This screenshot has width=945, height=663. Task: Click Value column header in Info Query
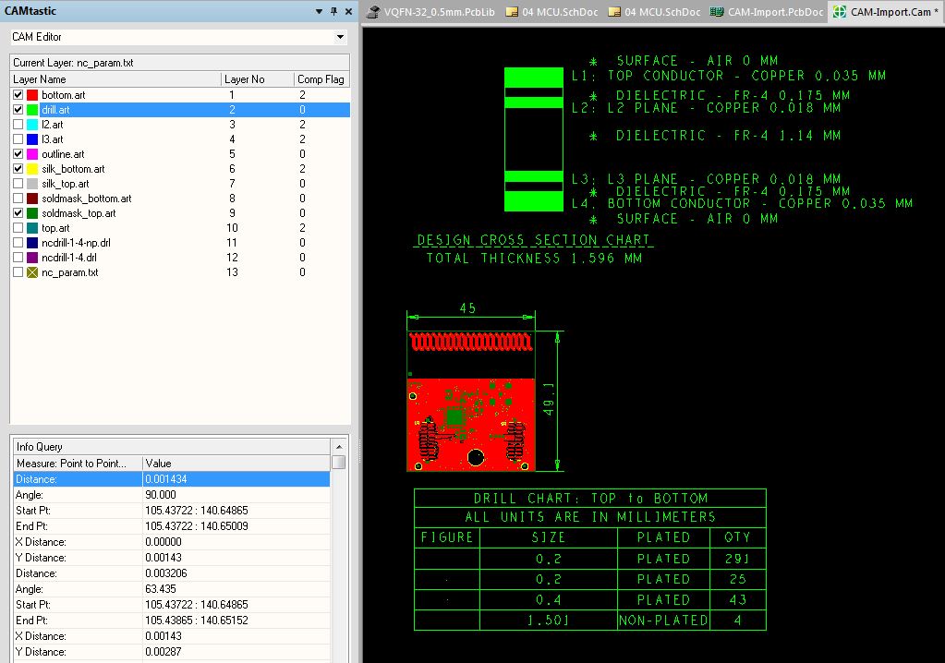click(236, 463)
